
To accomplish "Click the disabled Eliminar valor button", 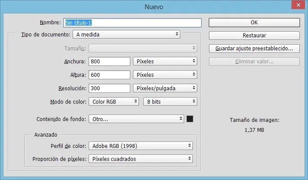I will click(254, 62).
